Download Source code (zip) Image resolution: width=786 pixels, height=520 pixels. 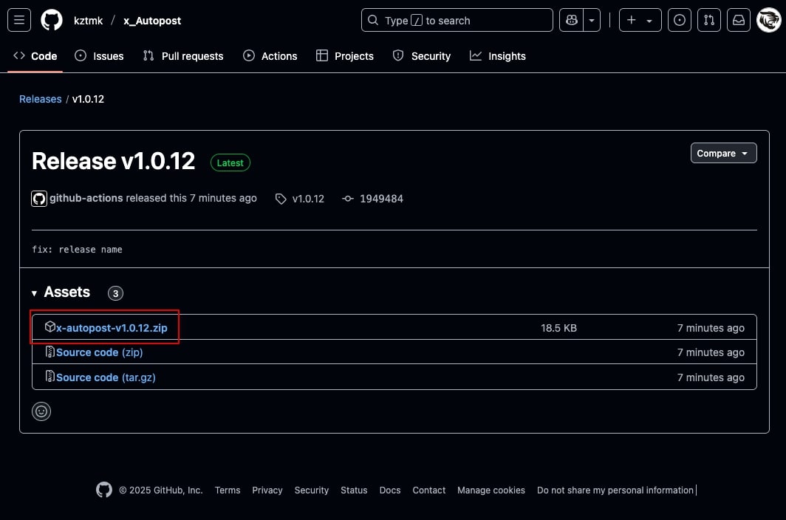point(99,352)
